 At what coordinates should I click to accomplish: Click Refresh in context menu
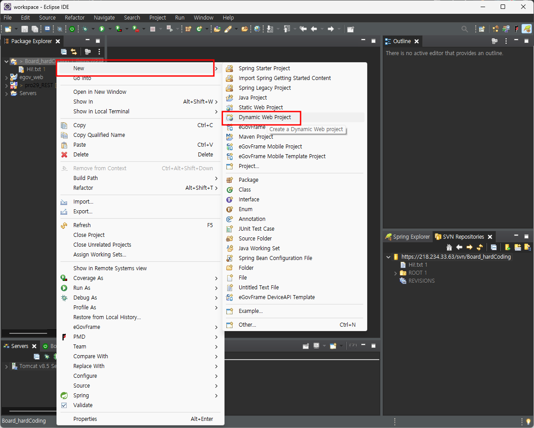(140, 225)
